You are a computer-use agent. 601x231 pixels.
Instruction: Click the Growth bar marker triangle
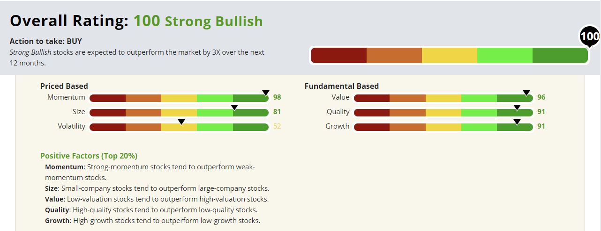coord(517,122)
